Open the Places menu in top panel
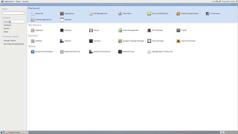 tap(18, 1)
